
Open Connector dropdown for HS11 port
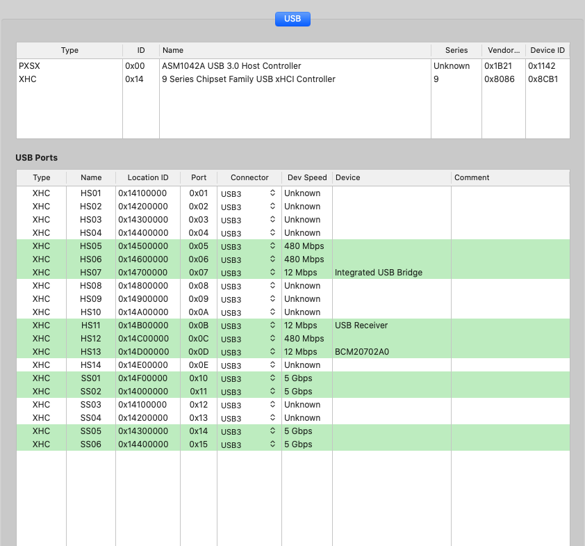coord(249,326)
